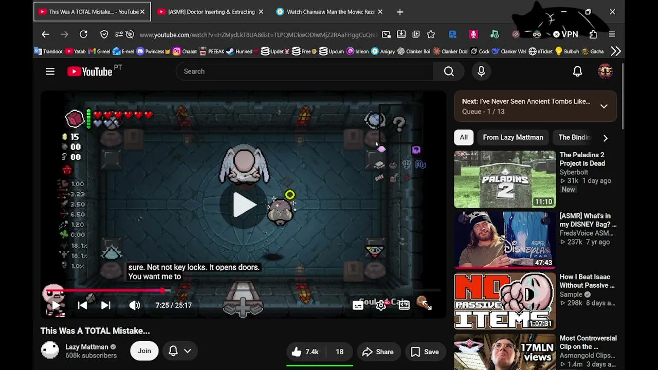Click the YouTube search magnifier button
Screen dimensions: 658x370
pos(449,71)
